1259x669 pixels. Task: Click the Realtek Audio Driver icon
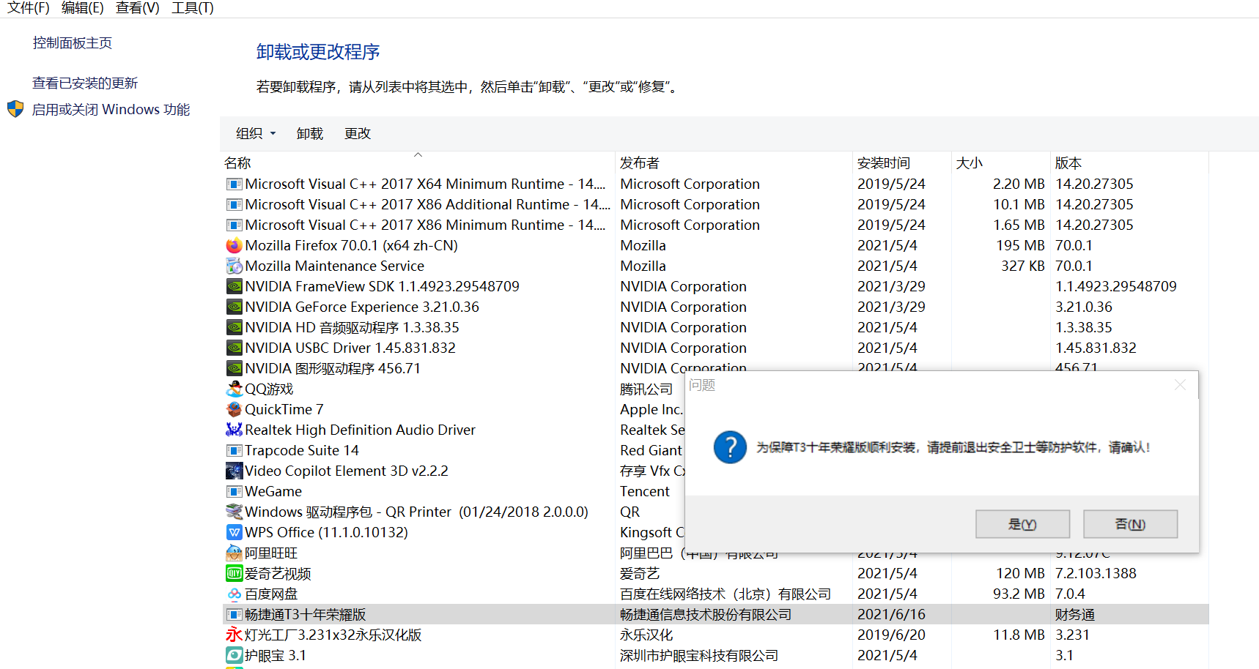pyautogui.click(x=234, y=430)
